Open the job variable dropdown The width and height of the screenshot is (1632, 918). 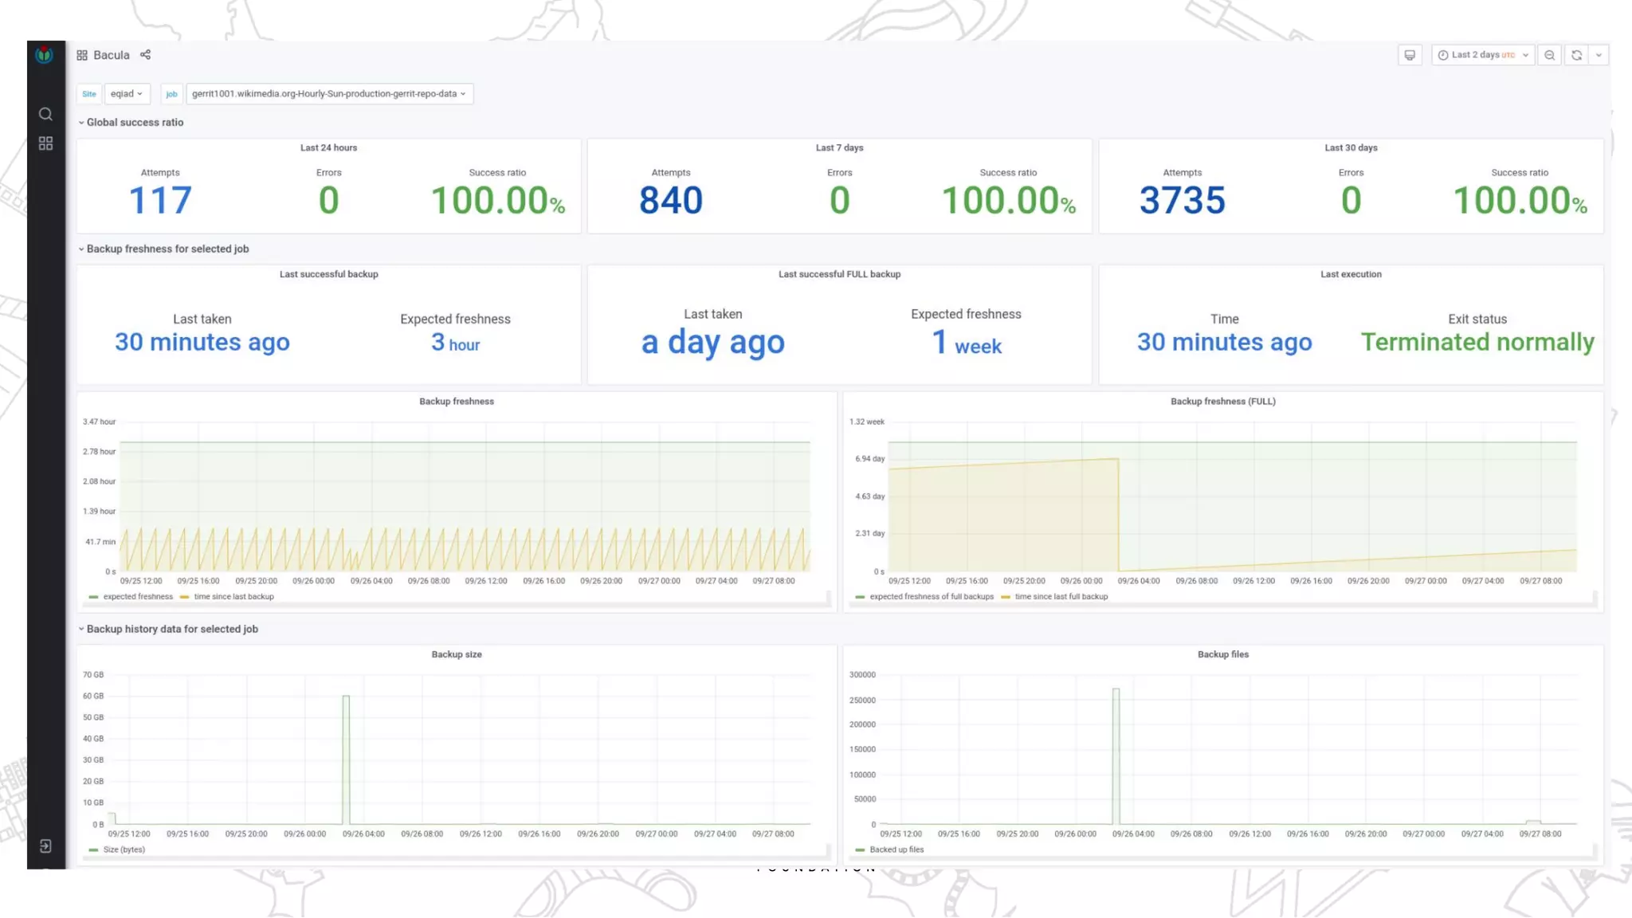pos(329,94)
